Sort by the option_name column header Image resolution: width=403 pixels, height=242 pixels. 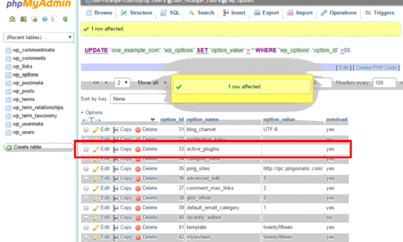click(x=202, y=120)
